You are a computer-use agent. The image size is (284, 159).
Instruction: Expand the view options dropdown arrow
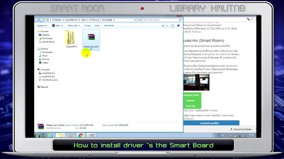[167, 26]
